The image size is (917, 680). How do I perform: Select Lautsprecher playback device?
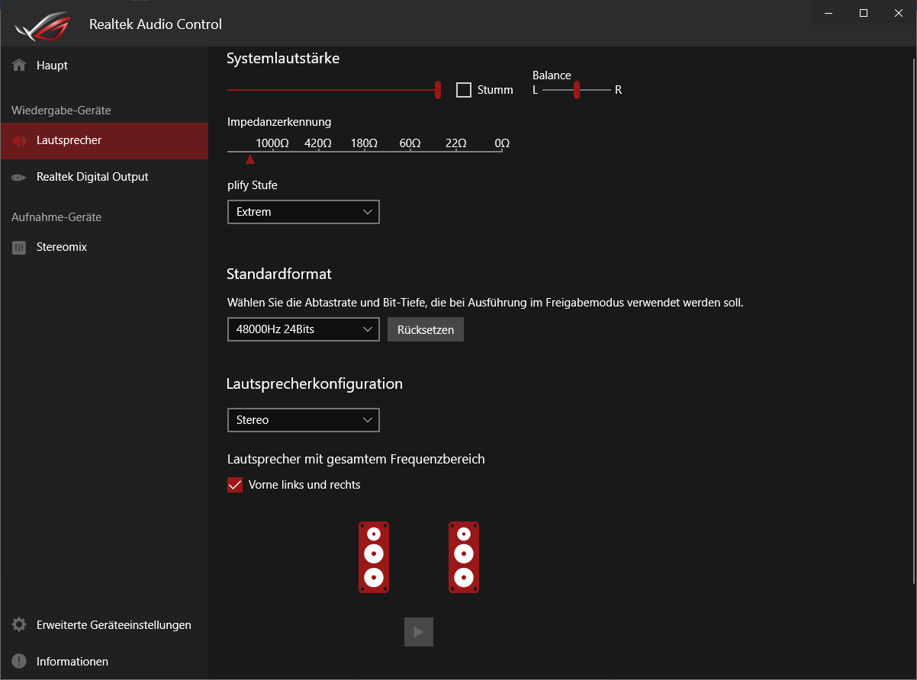pos(105,141)
